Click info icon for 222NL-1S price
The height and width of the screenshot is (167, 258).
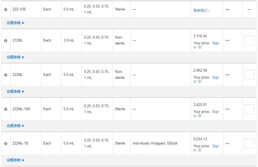pos(200,150)
